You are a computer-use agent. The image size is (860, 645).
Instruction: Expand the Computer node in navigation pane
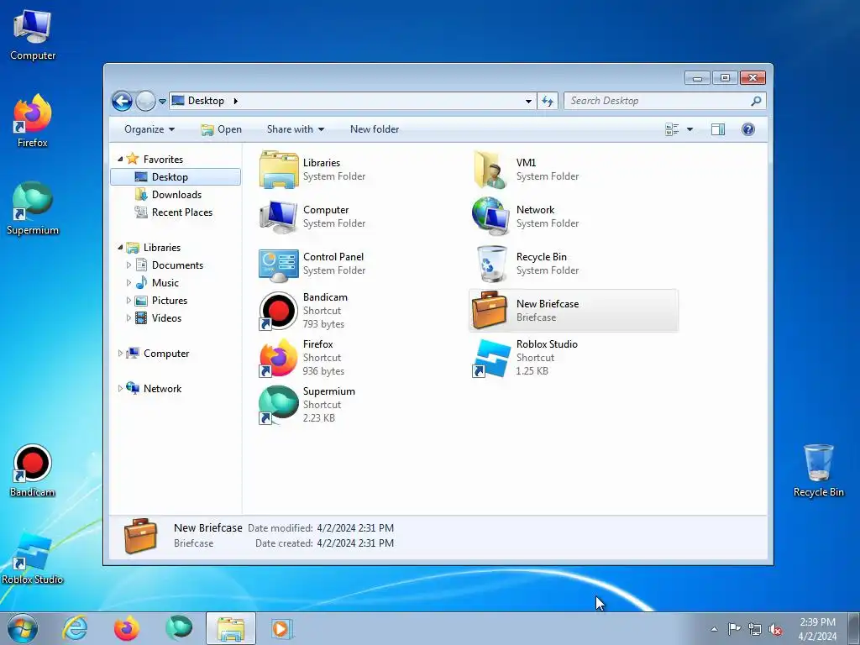click(120, 354)
